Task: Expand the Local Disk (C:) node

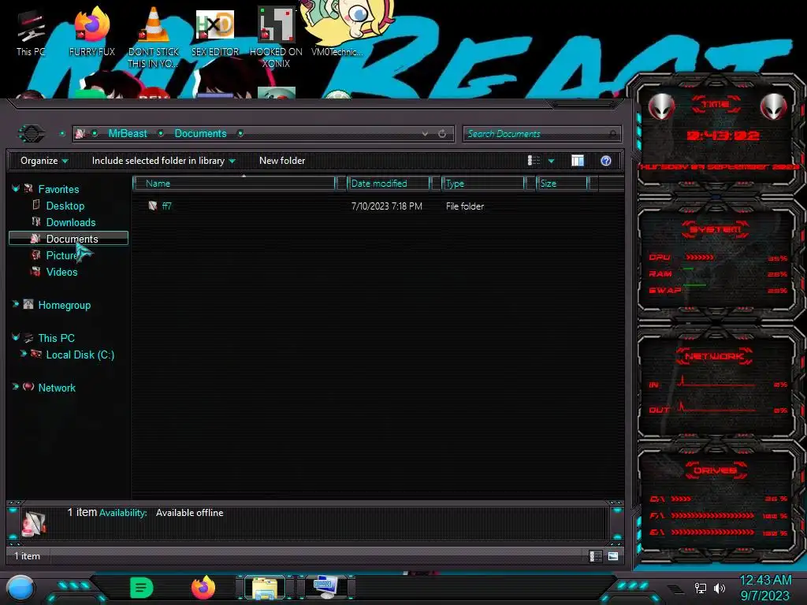Action: [x=23, y=354]
